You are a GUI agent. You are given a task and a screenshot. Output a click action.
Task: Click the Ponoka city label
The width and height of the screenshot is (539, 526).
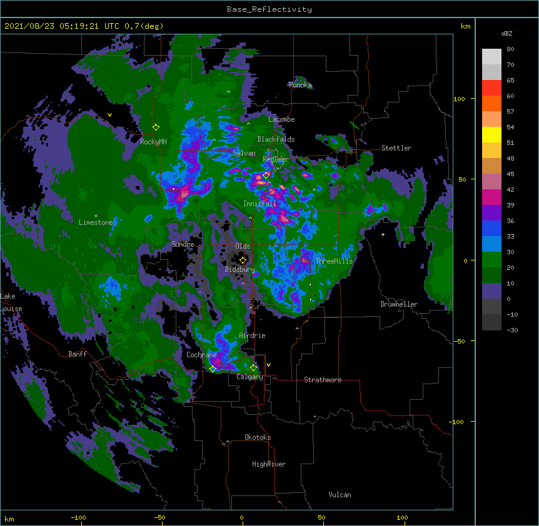coord(300,85)
